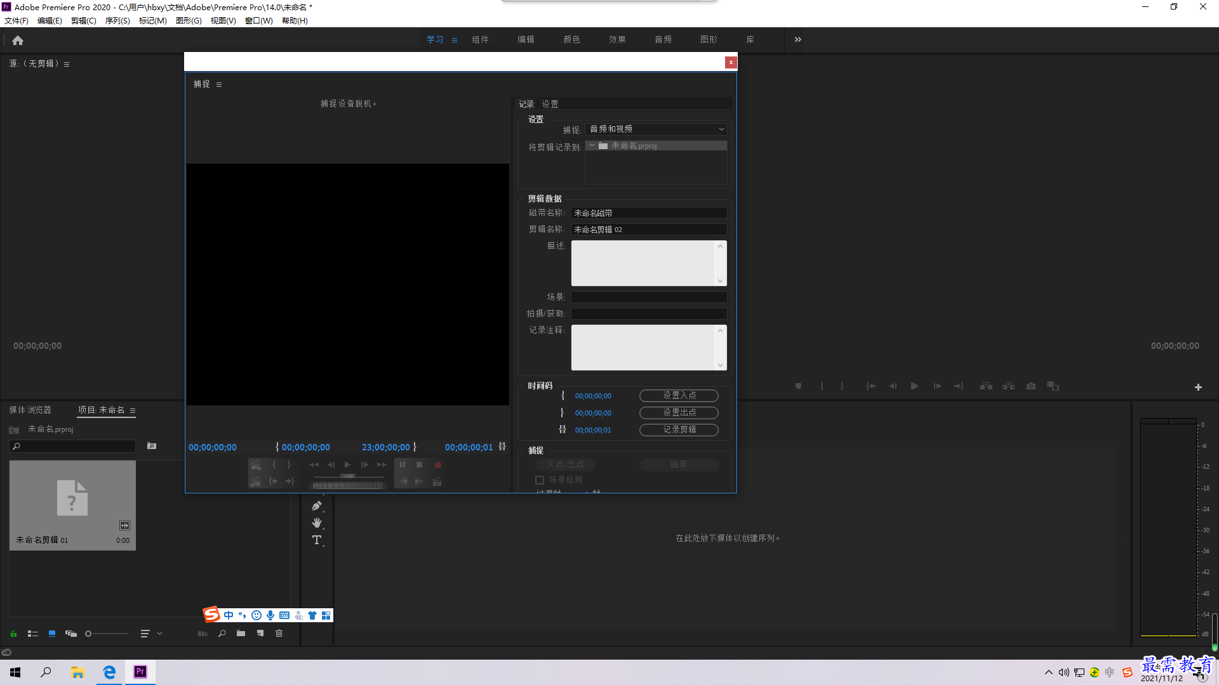Switch to the 颜色 workspace
This screenshot has height=685, width=1219.
point(572,39)
